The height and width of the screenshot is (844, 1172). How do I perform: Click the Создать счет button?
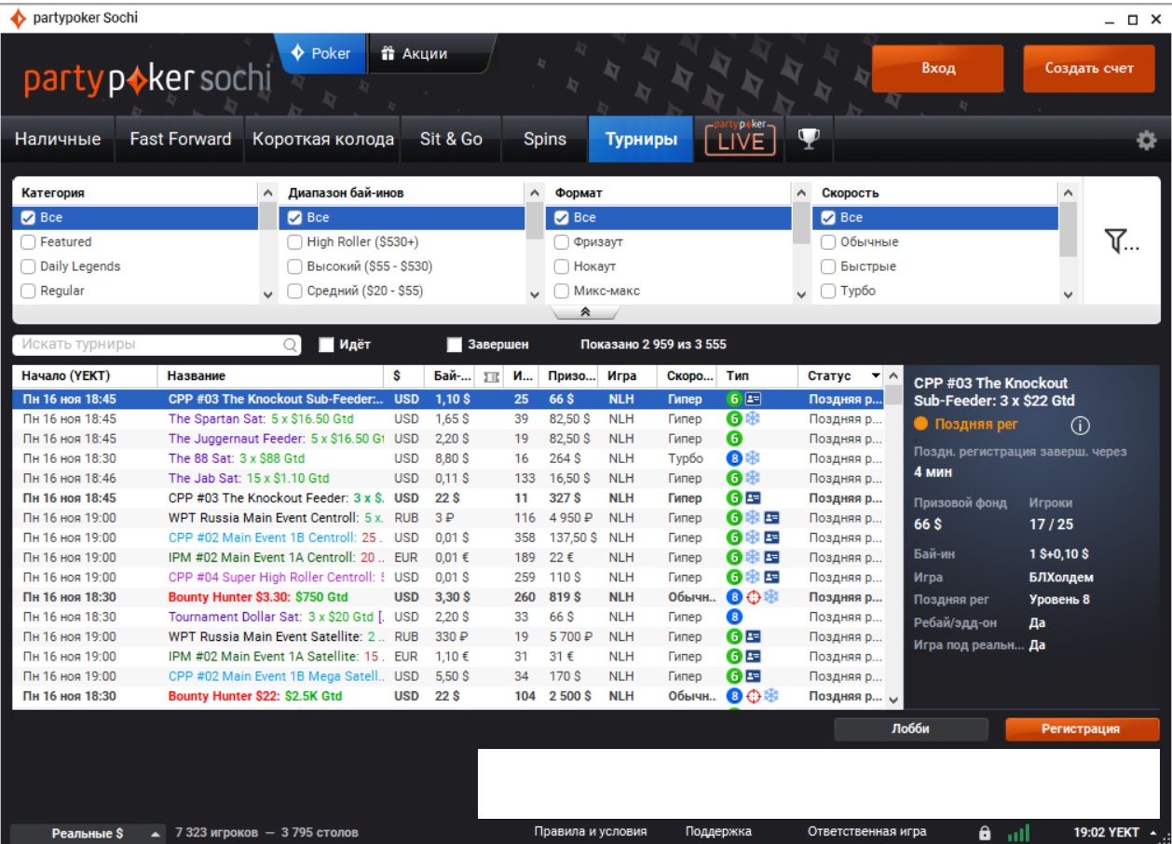(1089, 69)
